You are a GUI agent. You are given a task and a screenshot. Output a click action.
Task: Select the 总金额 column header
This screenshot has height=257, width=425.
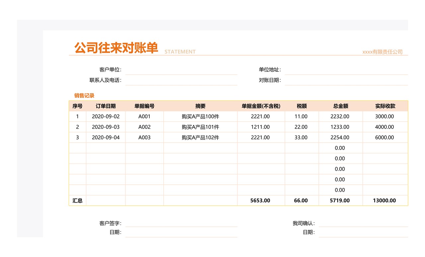(x=341, y=106)
